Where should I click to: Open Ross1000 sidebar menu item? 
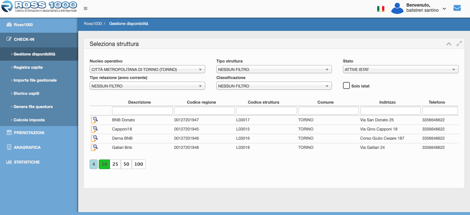(39, 25)
